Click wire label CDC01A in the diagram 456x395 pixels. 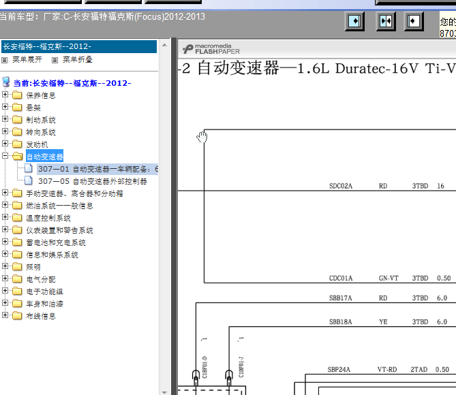point(341,278)
